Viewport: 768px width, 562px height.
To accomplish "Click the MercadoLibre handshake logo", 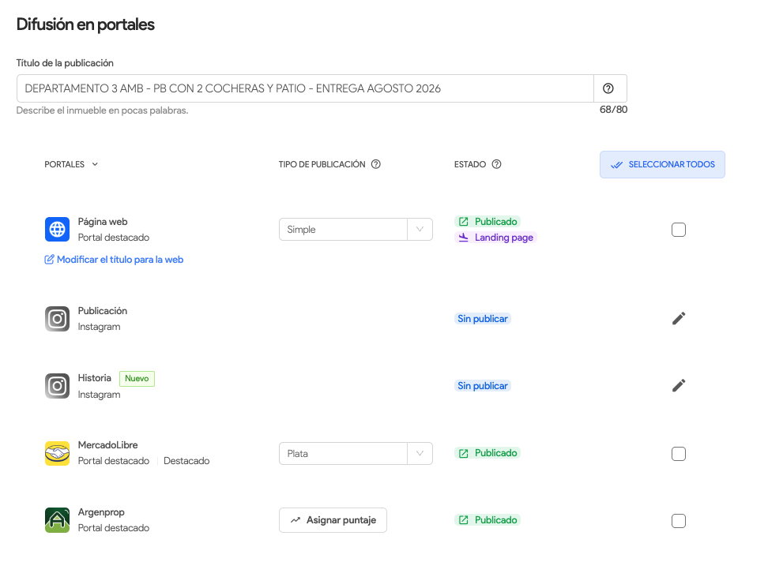I will tap(57, 454).
